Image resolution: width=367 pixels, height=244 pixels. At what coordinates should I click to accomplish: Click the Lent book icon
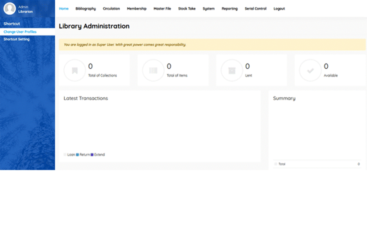232,70
